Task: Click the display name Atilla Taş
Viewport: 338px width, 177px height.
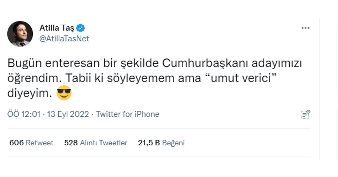Action: (57, 28)
